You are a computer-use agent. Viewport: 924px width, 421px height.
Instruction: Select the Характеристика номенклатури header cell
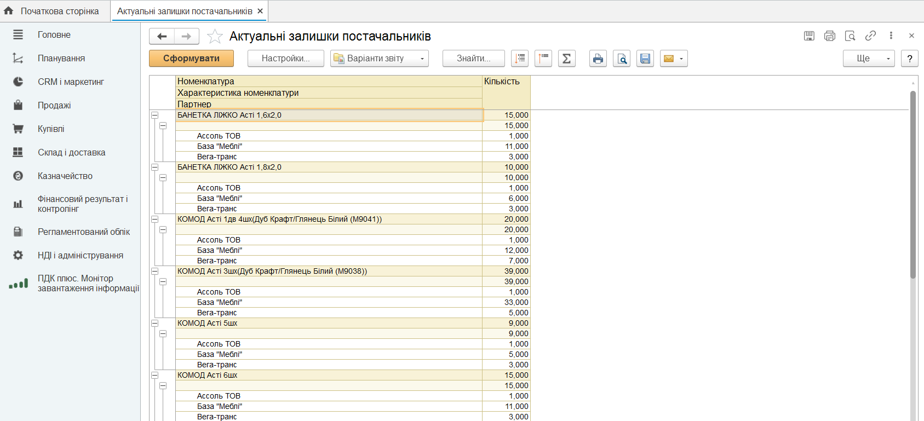pyautogui.click(x=329, y=93)
